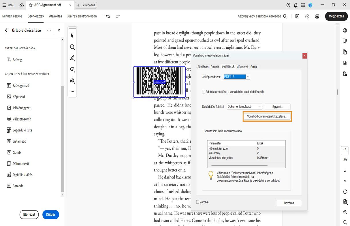This screenshot has width=350, height=226.
Task: Choose the comment bubble tool
Action: click(72, 47)
